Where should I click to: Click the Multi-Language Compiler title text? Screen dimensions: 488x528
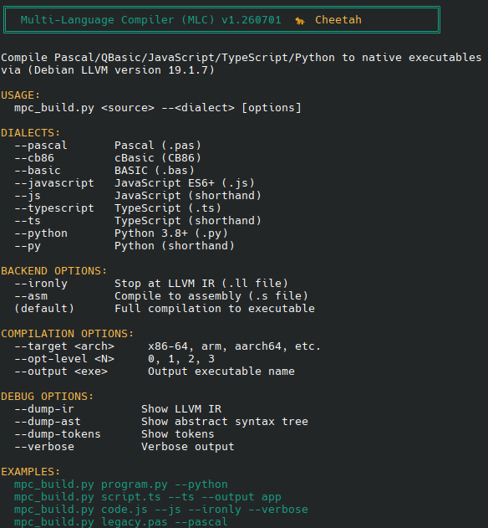coord(151,20)
